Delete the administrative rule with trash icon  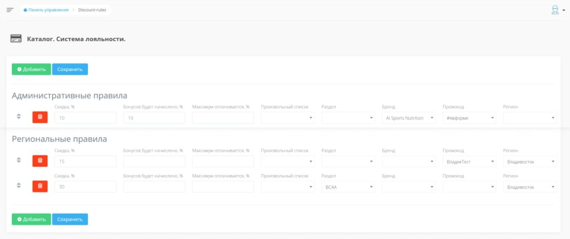40,117
